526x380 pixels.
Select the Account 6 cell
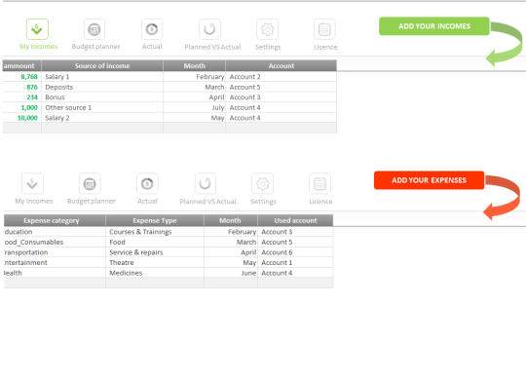[x=295, y=252]
